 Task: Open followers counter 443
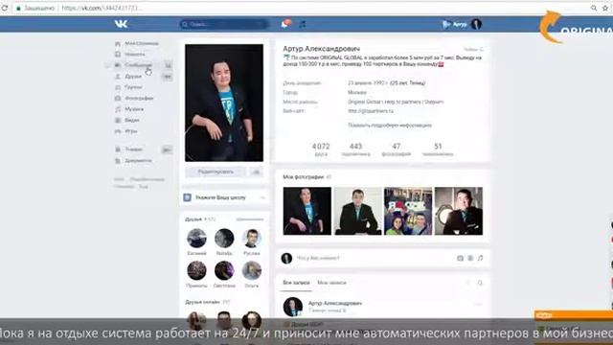[355, 149]
